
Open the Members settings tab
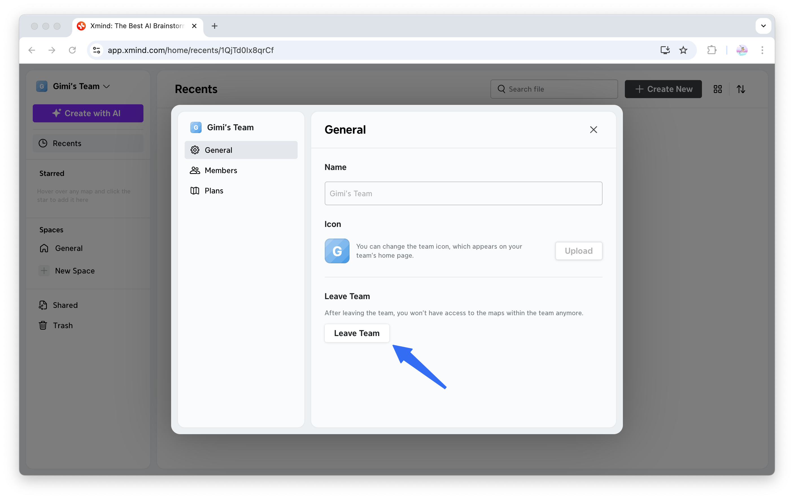pos(241,170)
